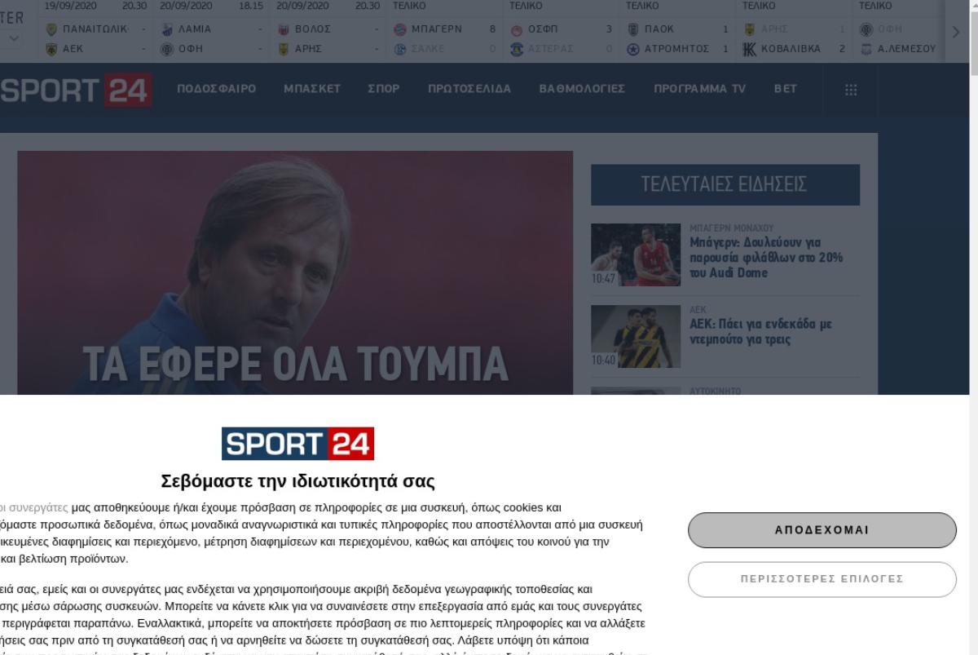Screen dimensions: 978x655
Task: Click the Panetolikos team crest icon
Action: coord(51,29)
